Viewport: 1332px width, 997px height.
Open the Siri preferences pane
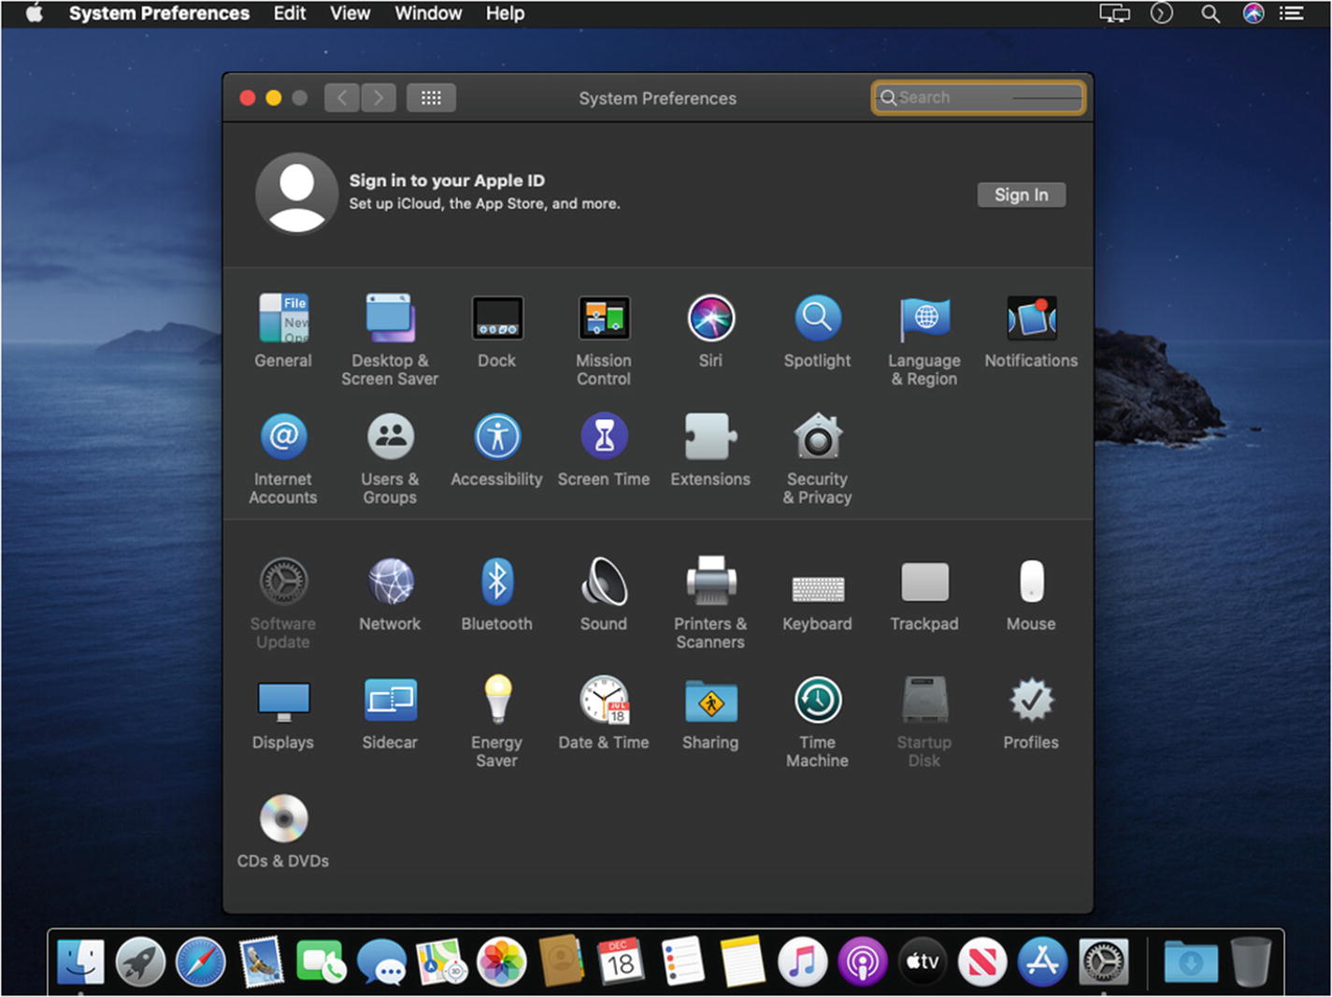point(710,319)
